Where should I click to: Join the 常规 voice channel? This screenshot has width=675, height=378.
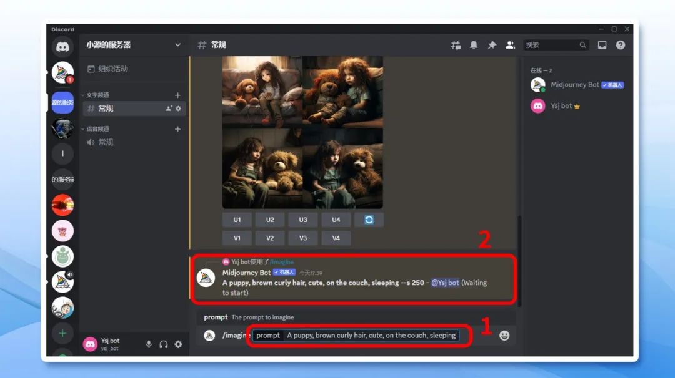[x=134, y=142]
